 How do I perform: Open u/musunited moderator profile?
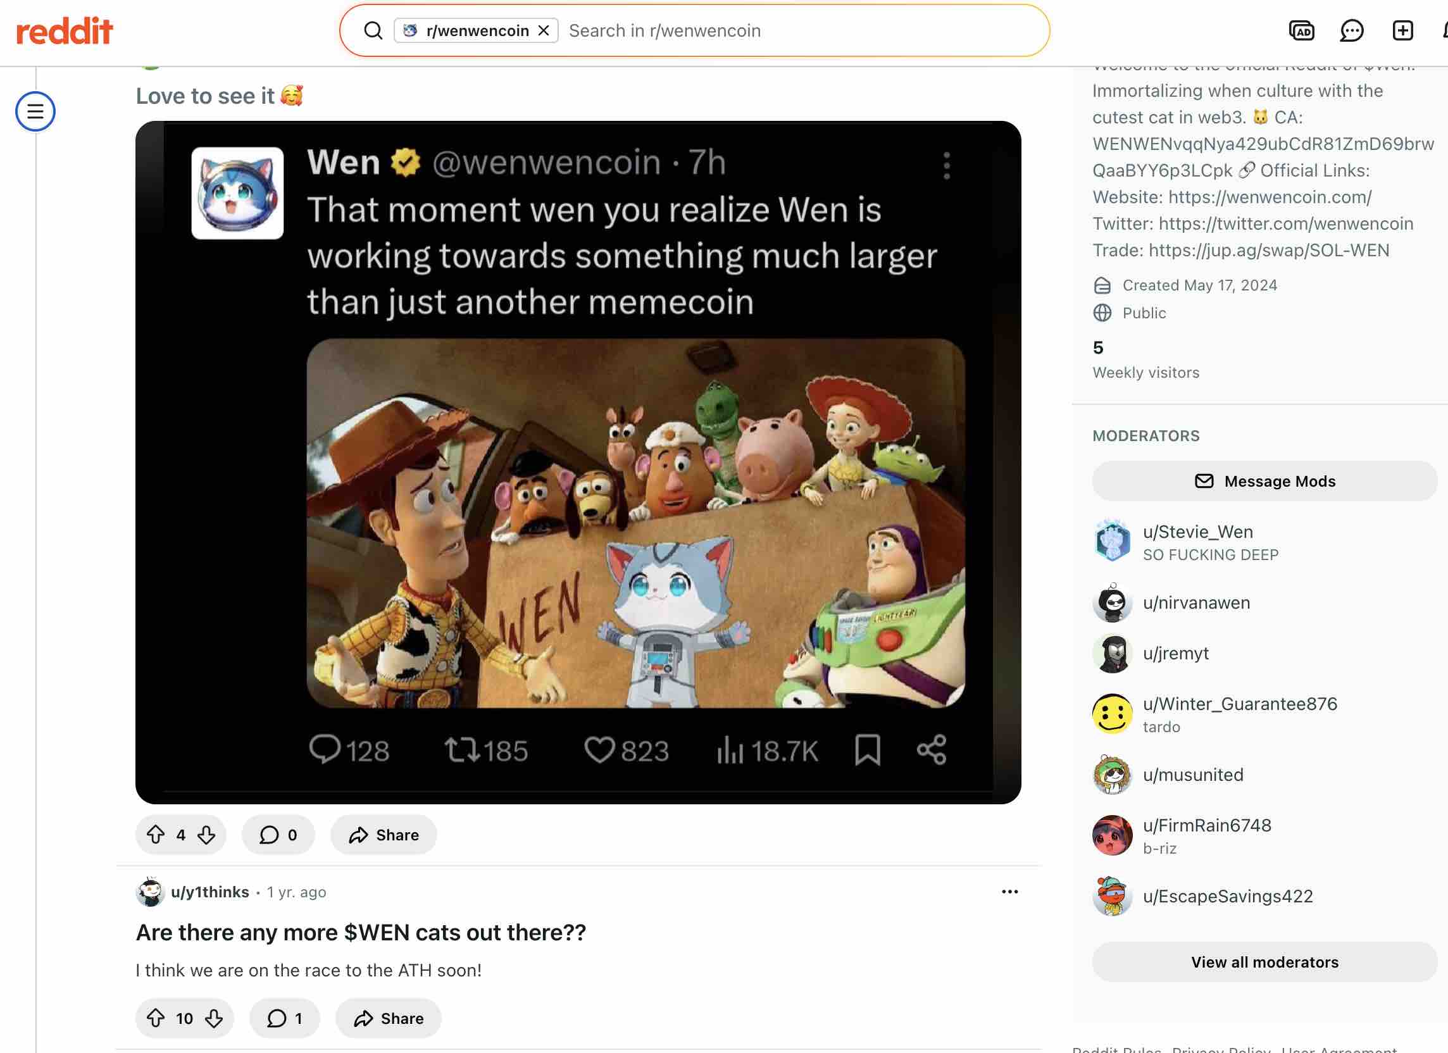pyautogui.click(x=1192, y=775)
